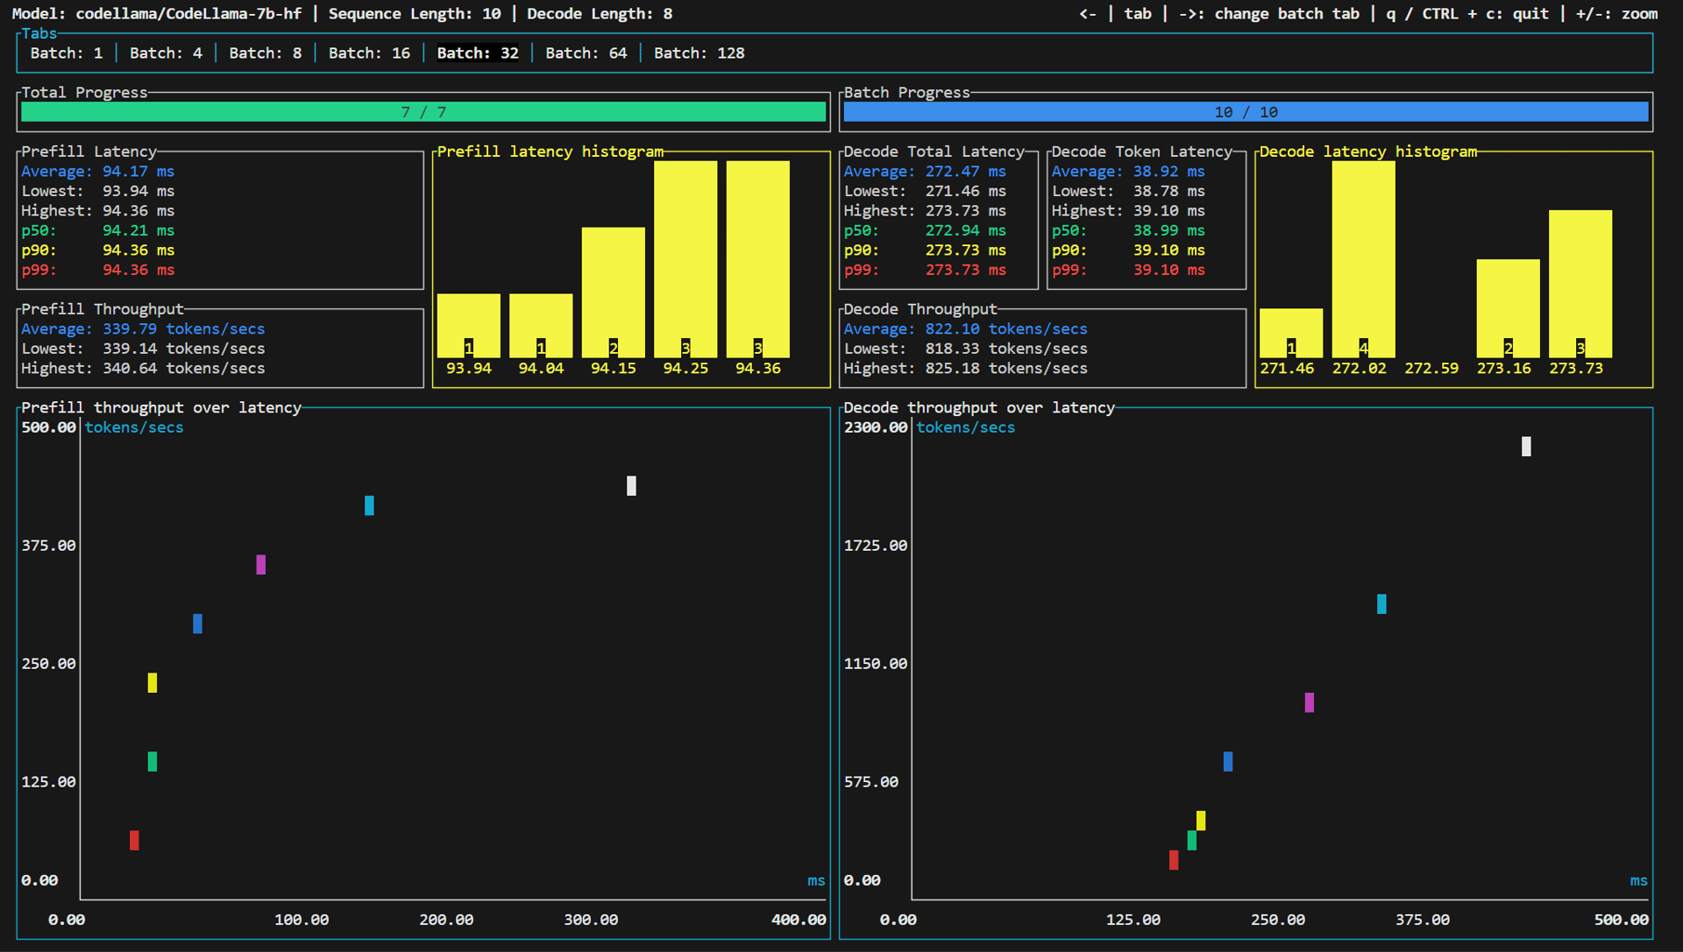The width and height of the screenshot is (1683, 952).
Task: Click the dark blue marker in decode throughput chart
Action: (1228, 762)
